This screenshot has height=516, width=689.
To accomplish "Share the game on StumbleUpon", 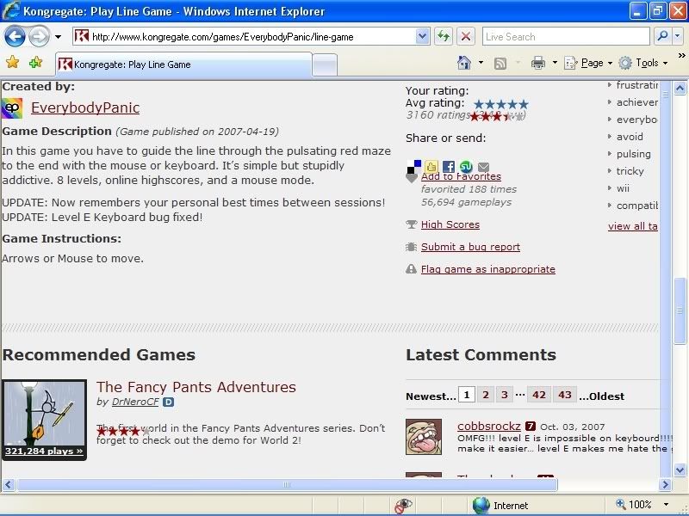I will click(466, 167).
